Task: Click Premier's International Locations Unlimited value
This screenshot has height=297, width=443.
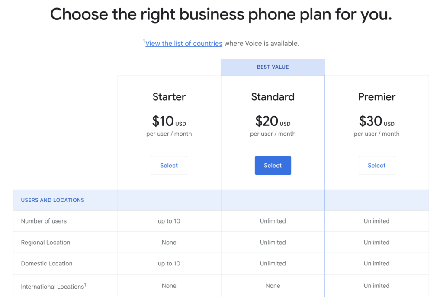Action: pos(377,286)
